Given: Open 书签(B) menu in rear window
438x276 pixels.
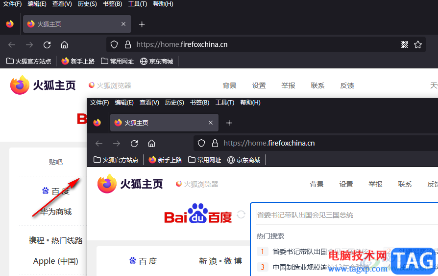Looking at the screenshot, I should 112,4.
